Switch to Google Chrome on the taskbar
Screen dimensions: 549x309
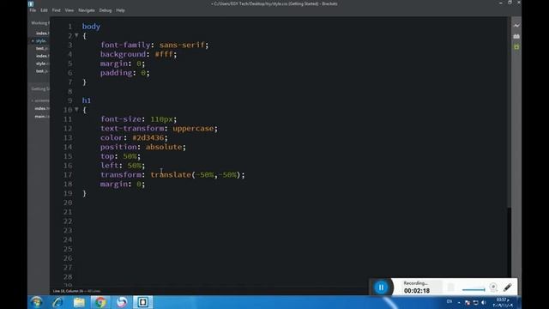100,302
